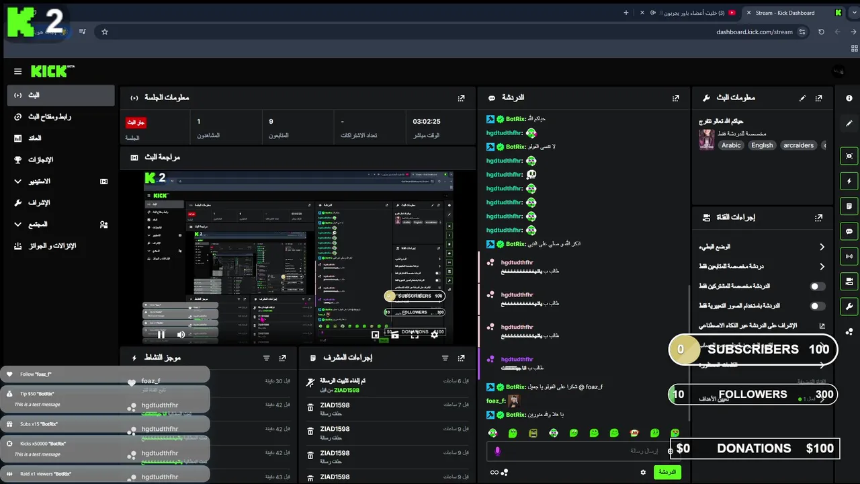860x484 pixels.
Task: Pop out the موجز النشاط panel
Action: tap(283, 358)
